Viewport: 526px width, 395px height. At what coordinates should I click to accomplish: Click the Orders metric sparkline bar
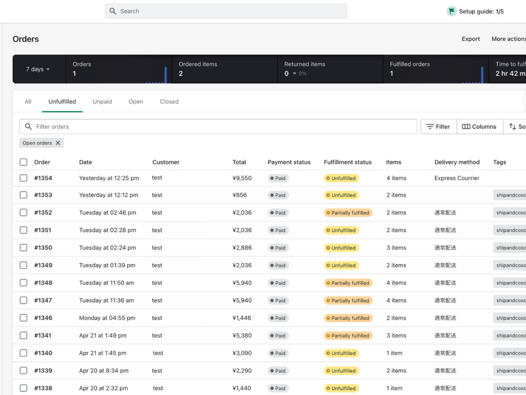click(x=166, y=75)
